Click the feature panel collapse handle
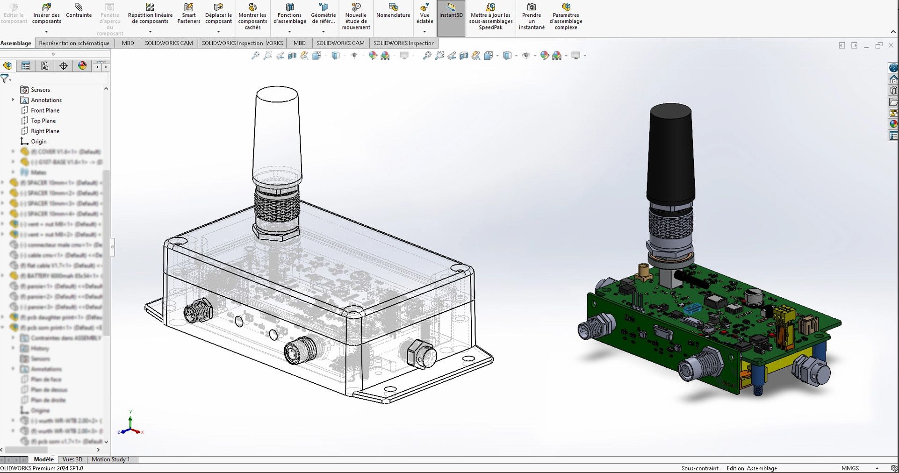Screen dimensions: 899x473 112,247
